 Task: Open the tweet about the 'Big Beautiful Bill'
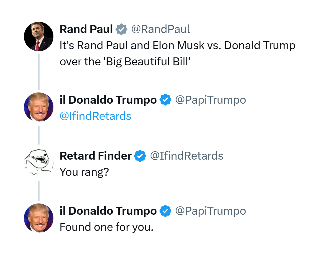[x=177, y=54]
